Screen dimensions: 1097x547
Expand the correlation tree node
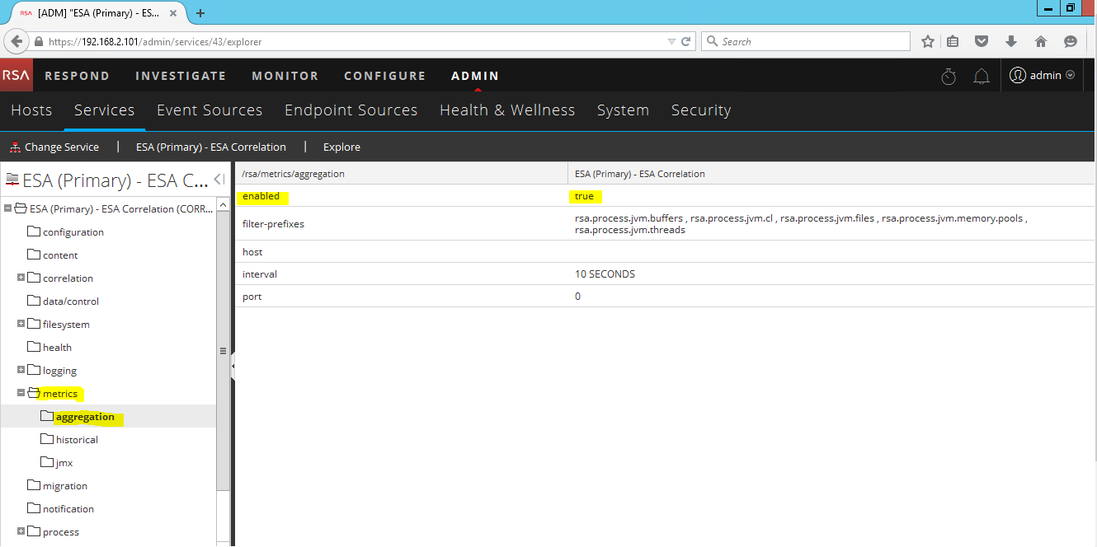21,278
